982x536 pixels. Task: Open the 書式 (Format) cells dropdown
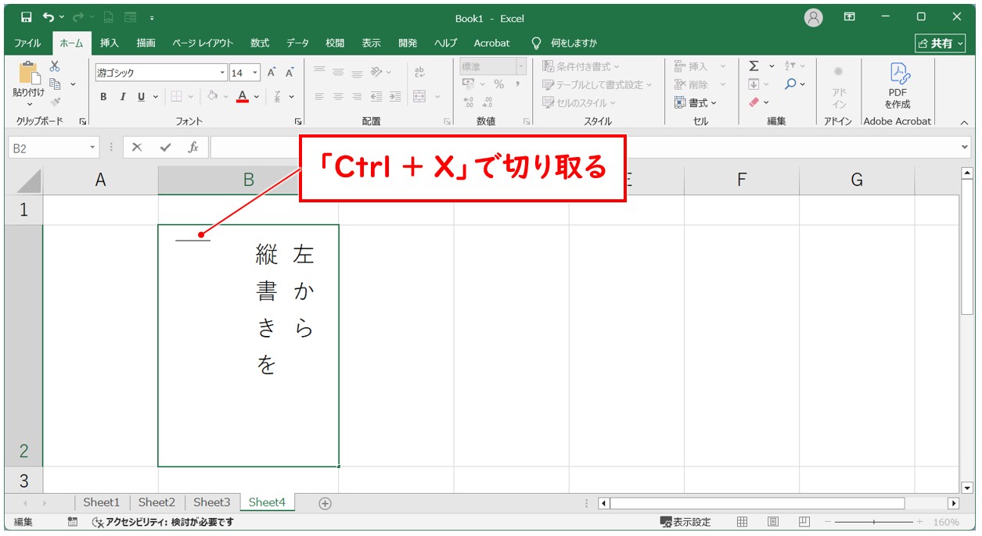[x=696, y=102]
